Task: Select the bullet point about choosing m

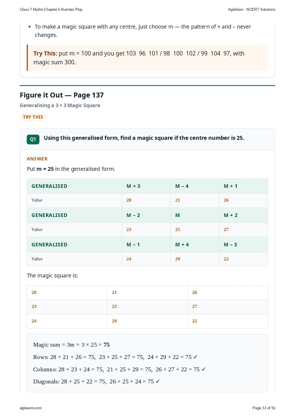Action: click(143, 31)
